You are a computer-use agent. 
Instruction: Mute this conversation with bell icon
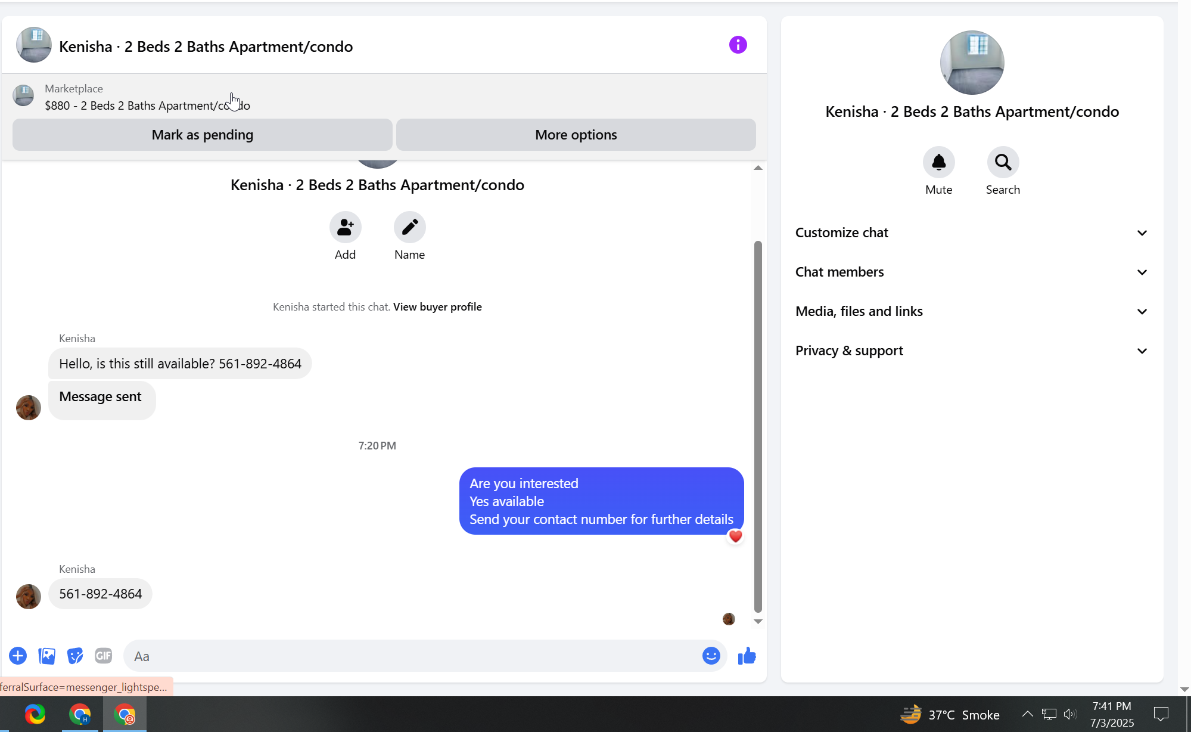pos(938,162)
